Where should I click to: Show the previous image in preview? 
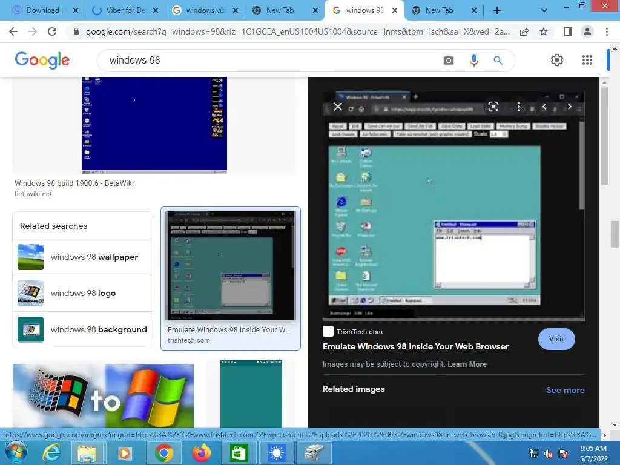tap(544, 107)
